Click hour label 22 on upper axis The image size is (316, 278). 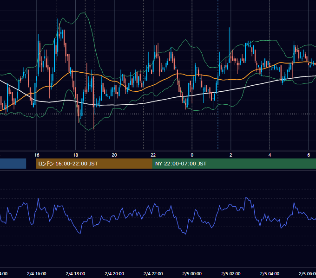click(x=153, y=155)
